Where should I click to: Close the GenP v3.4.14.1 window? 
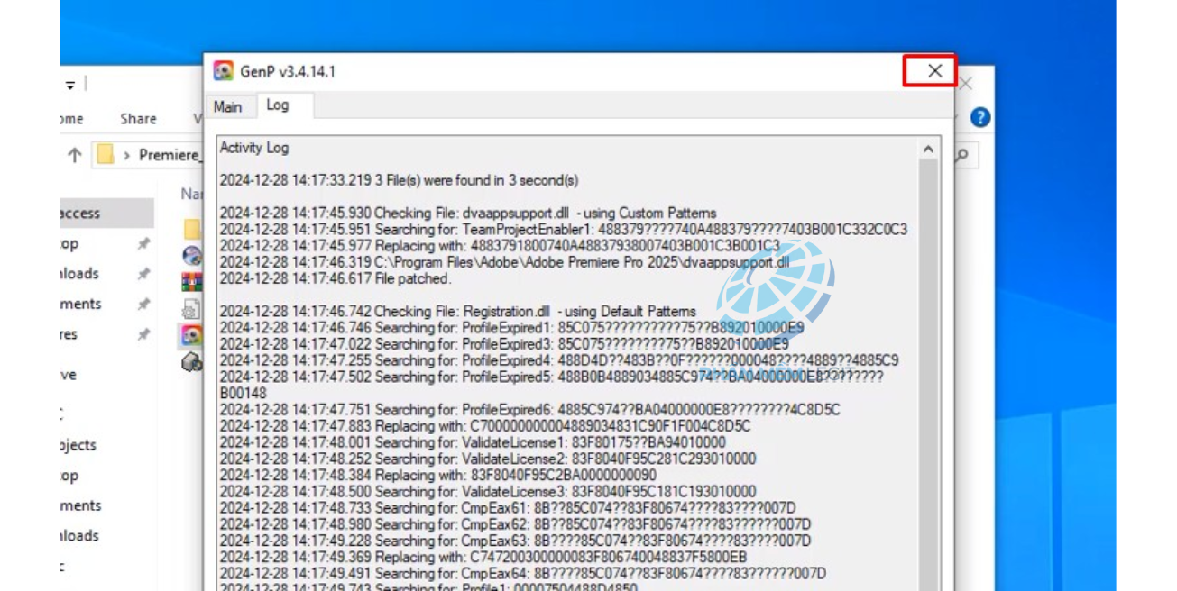pyautogui.click(x=934, y=70)
